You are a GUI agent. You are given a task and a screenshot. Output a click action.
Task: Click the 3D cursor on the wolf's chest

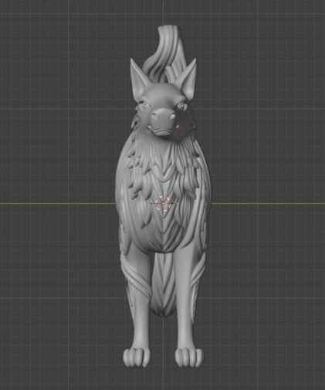click(x=163, y=204)
